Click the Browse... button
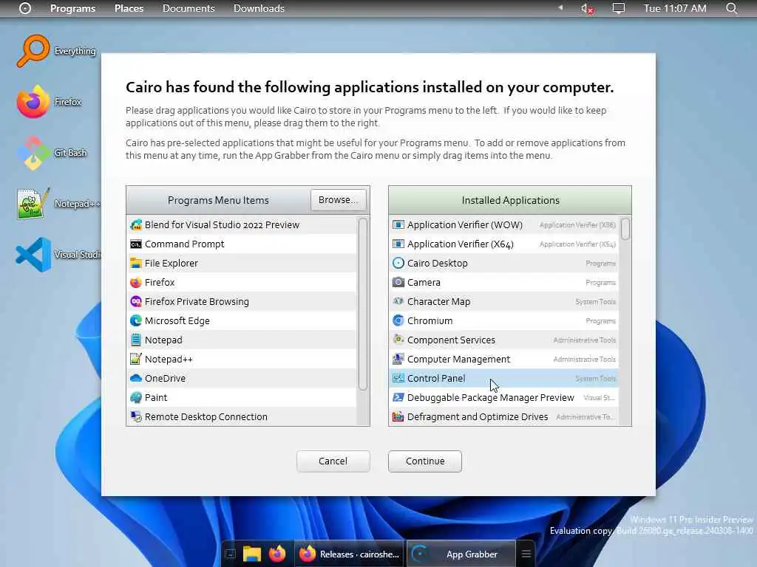Viewport: 757px width, 567px height. point(338,199)
